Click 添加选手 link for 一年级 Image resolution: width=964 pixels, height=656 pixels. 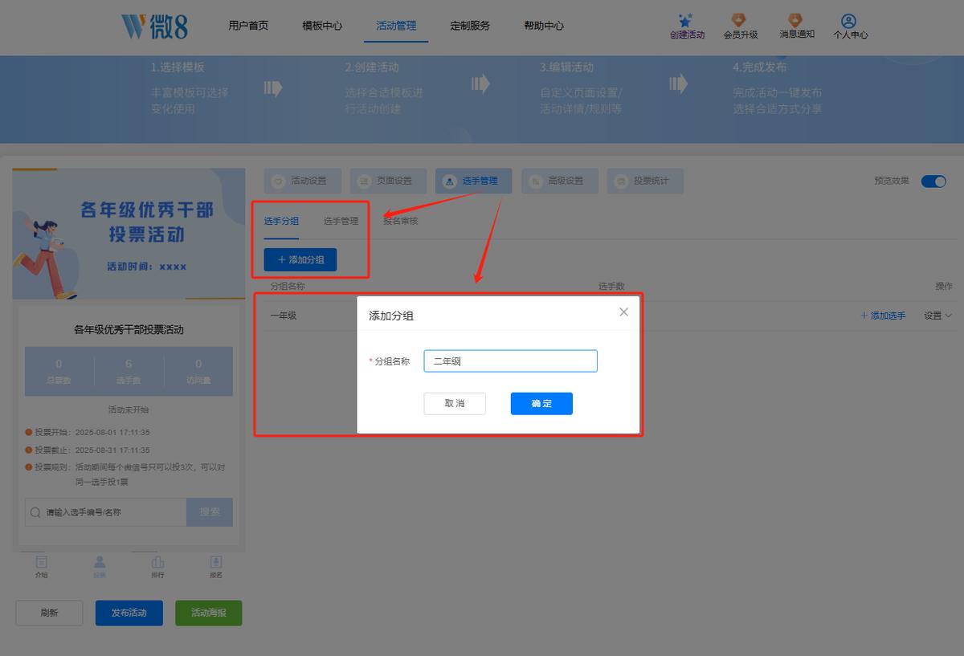[x=883, y=316]
